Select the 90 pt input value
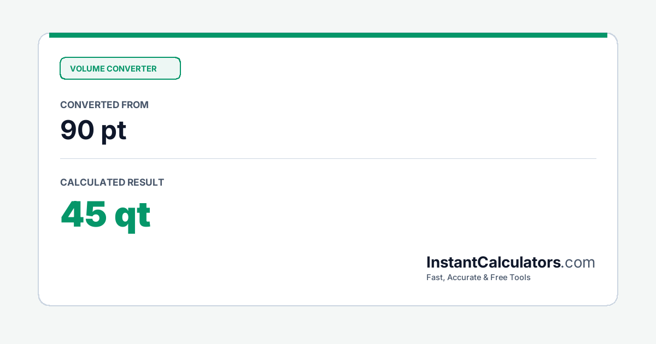Image resolution: width=656 pixels, height=344 pixels. pyautogui.click(x=93, y=130)
